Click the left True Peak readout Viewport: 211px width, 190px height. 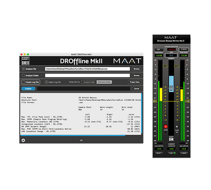[x=159, y=55]
